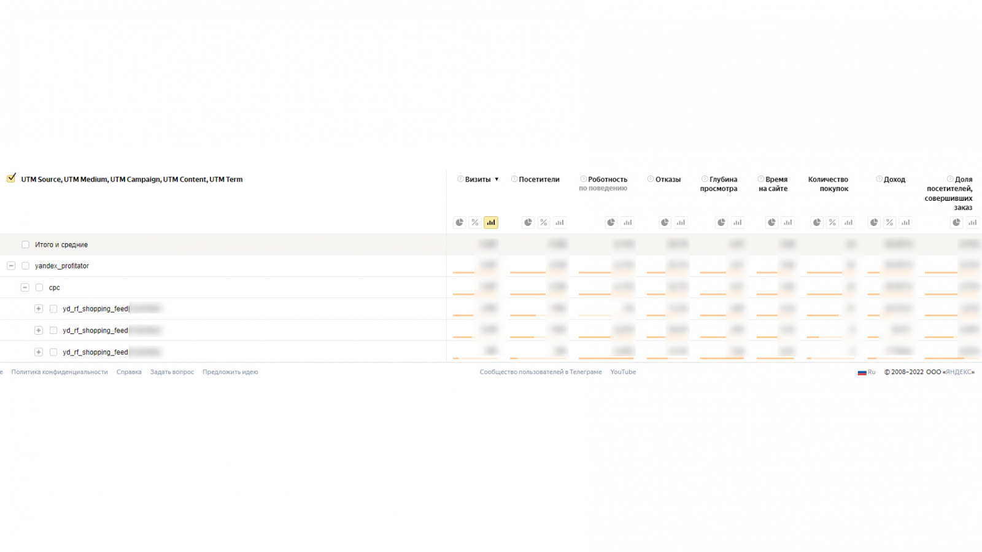Image resolution: width=982 pixels, height=552 pixels.
Task: Open the help hint beside Доля посетителей
Action: click(950, 179)
